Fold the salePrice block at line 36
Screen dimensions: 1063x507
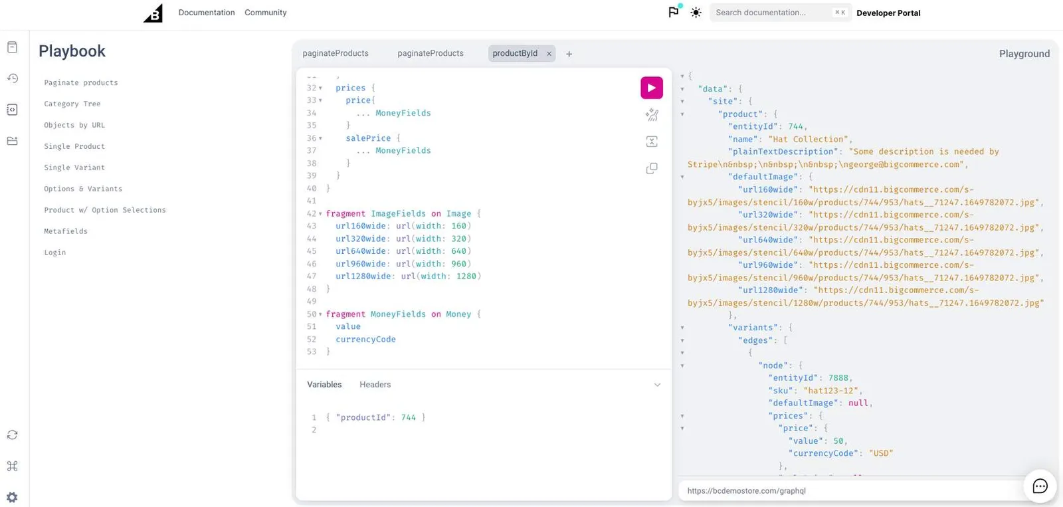point(320,139)
